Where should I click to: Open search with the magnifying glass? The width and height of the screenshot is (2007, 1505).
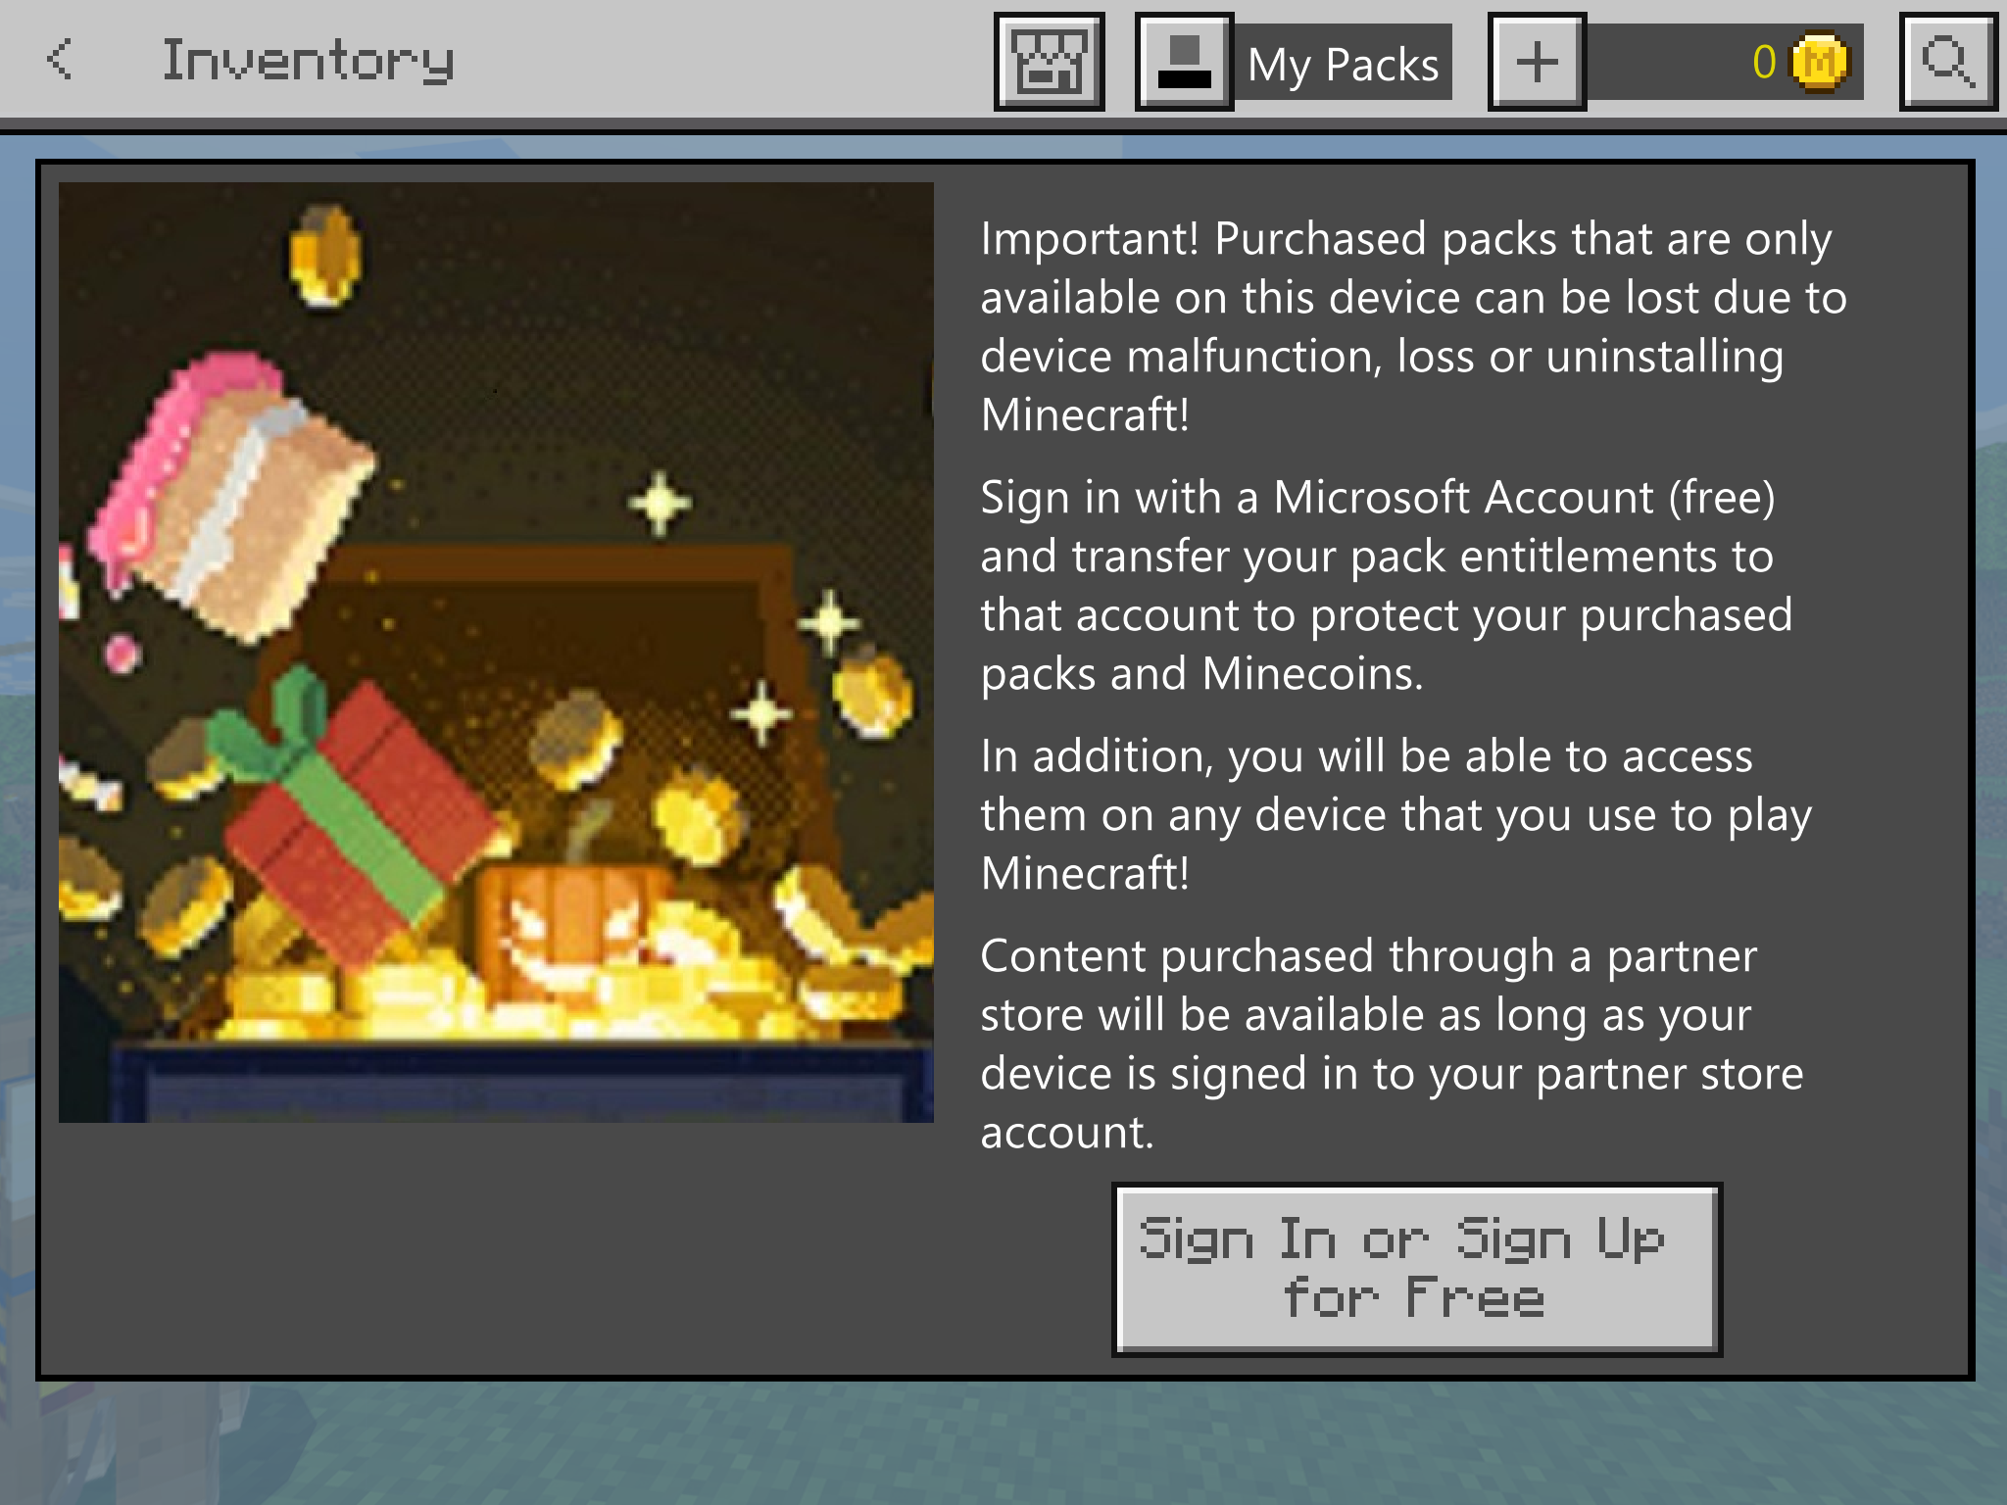[1948, 62]
